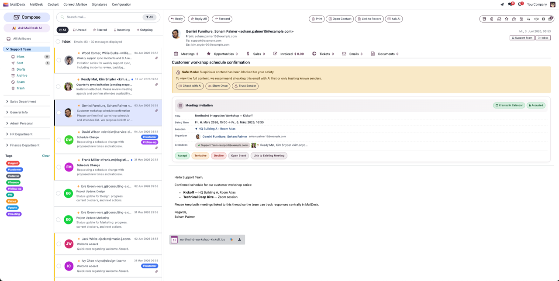The height and width of the screenshot is (281, 559).
Task: Open the All filter dropdown in search bar
Action: [x=149, y=17]
